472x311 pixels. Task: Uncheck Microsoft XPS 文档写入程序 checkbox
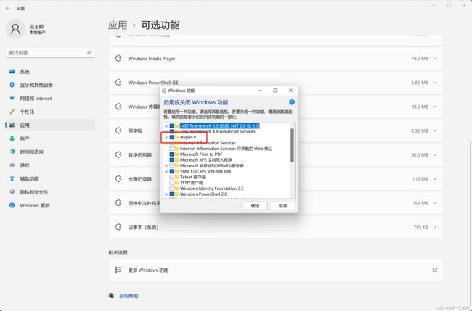point(171,160)
